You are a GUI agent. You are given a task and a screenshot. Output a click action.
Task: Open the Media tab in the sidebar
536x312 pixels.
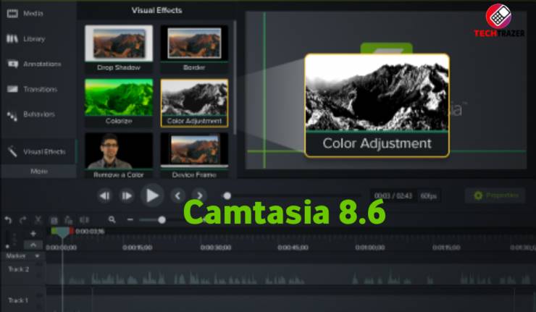pos(33,14)
